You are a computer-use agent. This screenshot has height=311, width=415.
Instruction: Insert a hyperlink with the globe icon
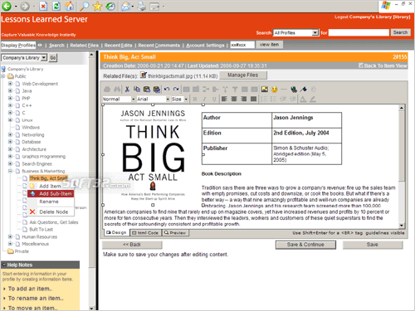[x=294, y=89]
